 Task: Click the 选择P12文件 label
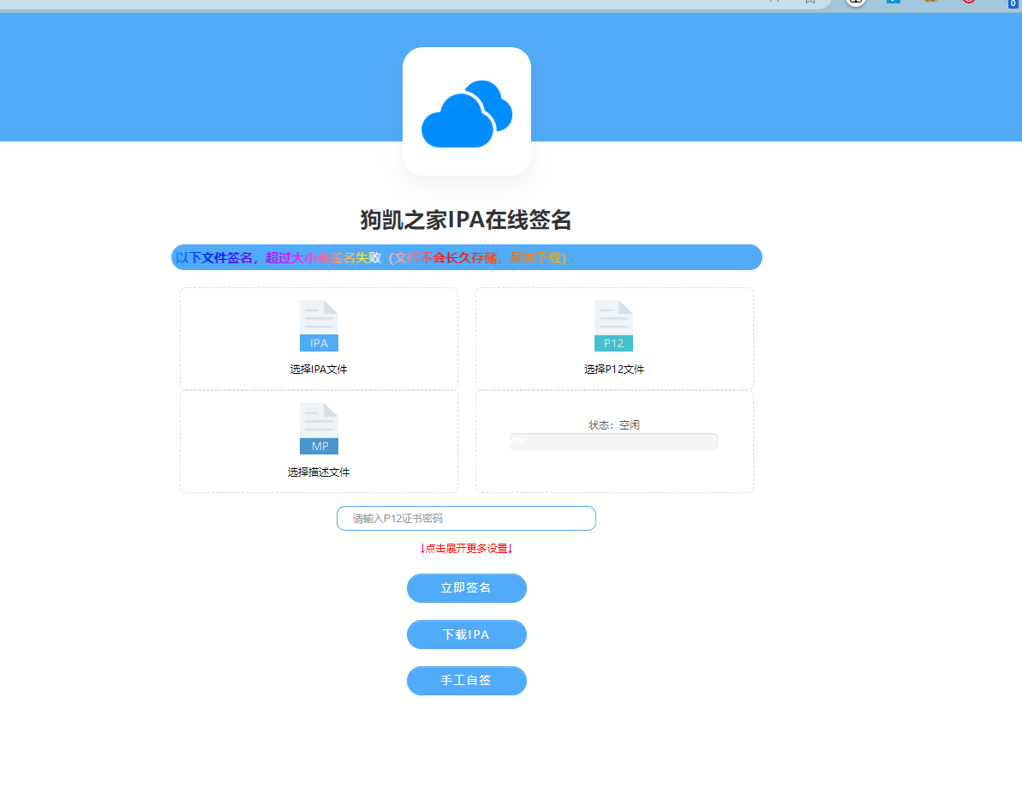pyautogui.click(x=613, y=370)
